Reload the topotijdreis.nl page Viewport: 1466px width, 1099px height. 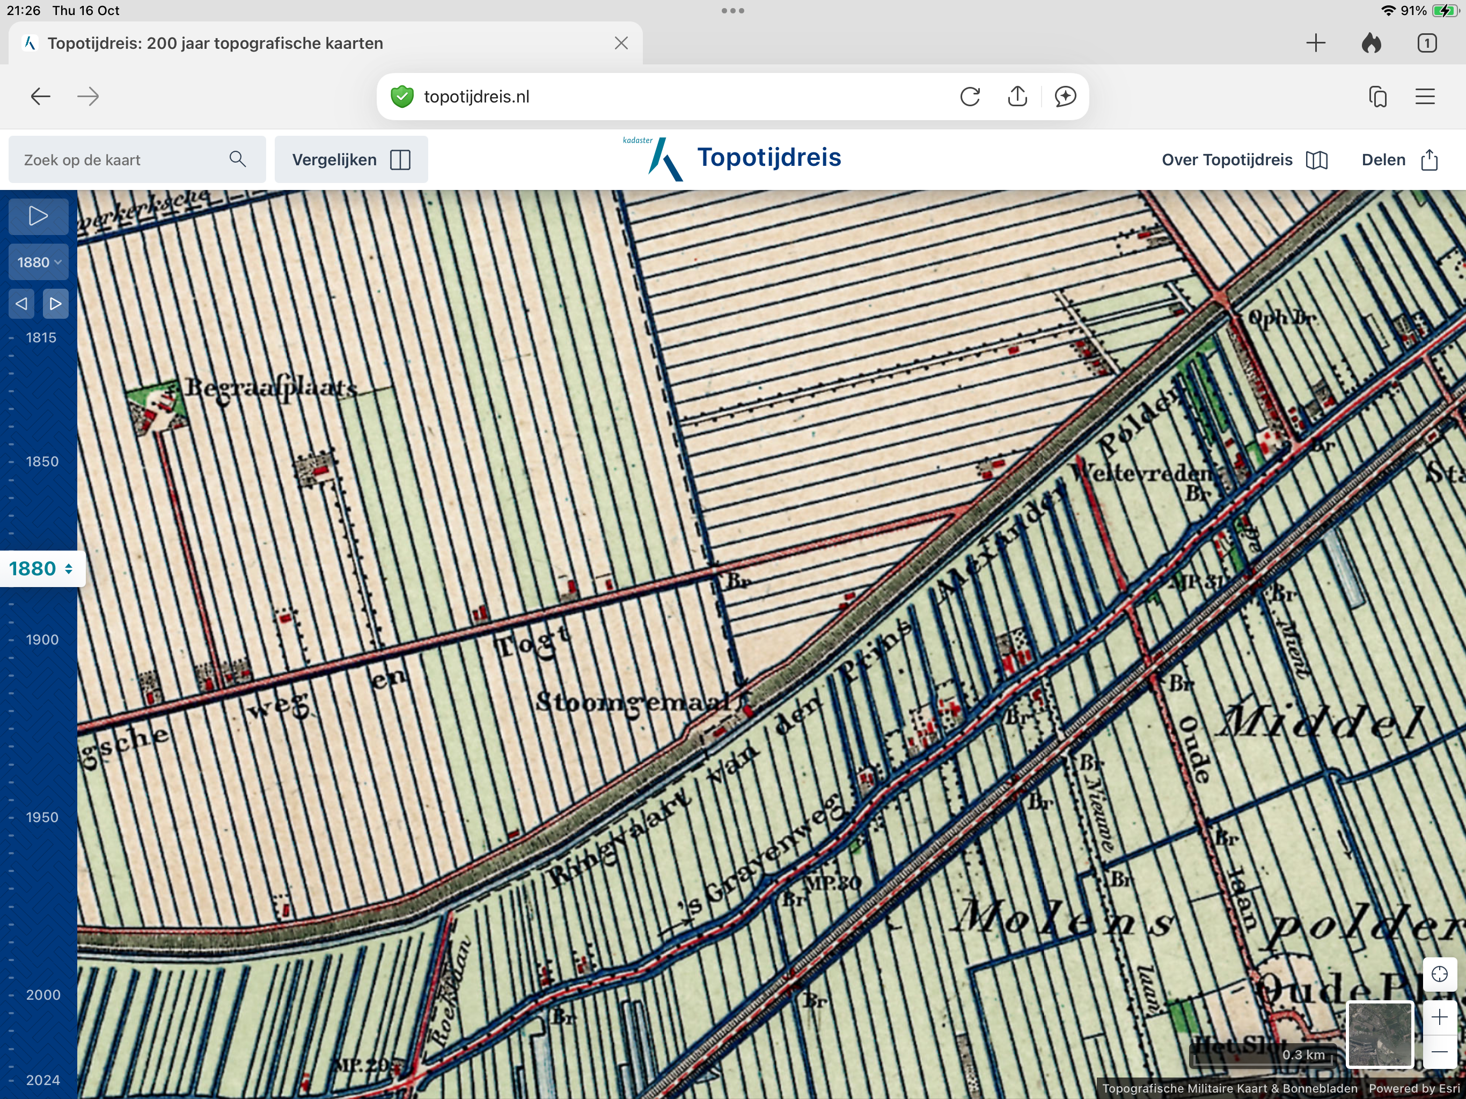pos(970,97)
